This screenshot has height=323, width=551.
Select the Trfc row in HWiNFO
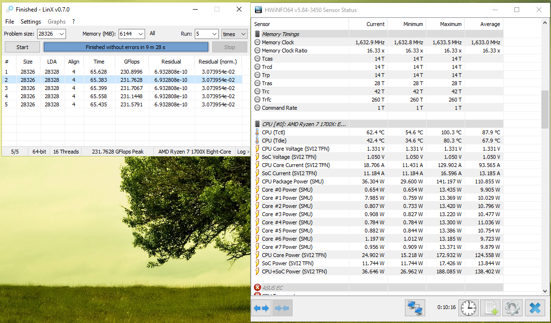[x=378, y=100]
